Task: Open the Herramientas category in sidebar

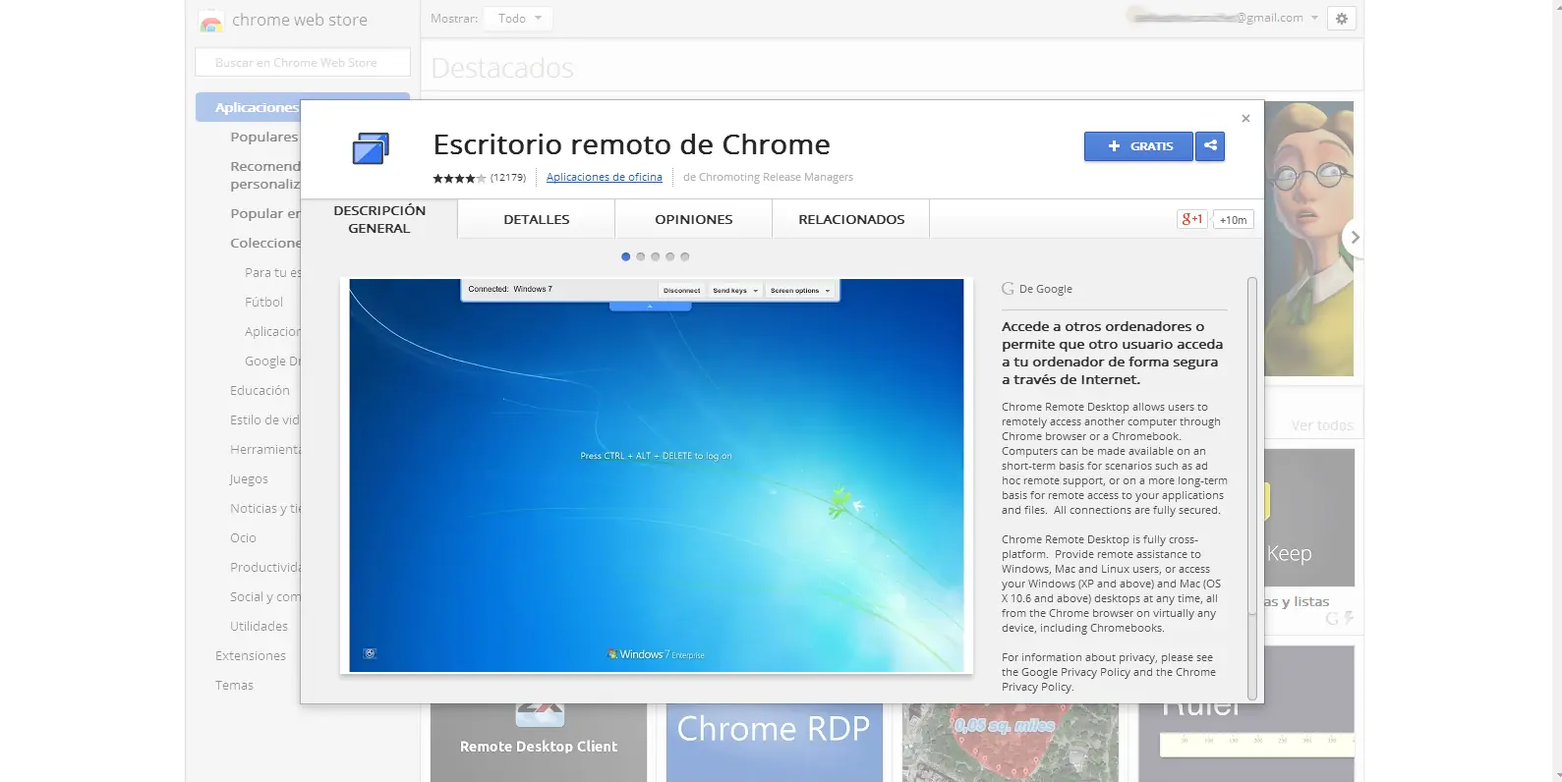Action: tap(265, 449)
